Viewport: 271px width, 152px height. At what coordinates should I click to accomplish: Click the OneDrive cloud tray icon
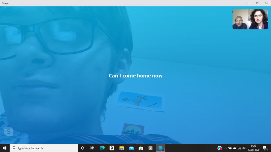235,148
